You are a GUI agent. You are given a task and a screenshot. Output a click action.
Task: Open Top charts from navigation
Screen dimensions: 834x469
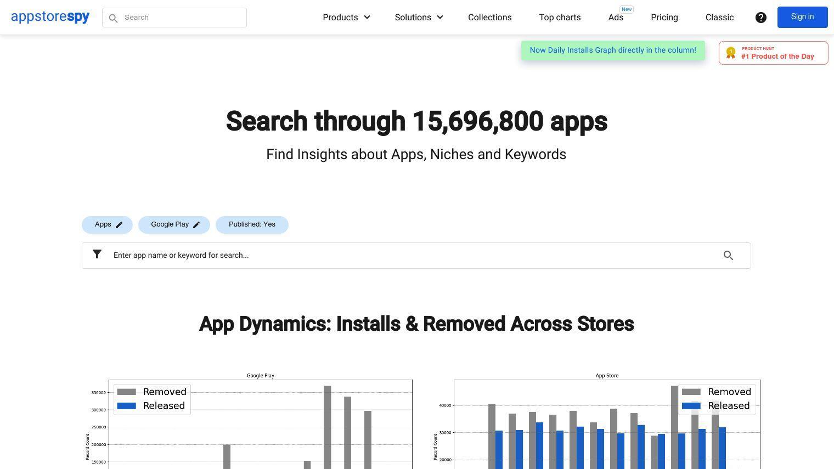tap(560, 18)
